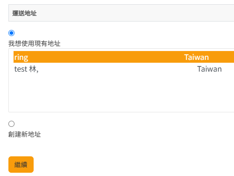Click the 繼續 button
Image resolution: width=234 pixels, height=176 pixels.
pyautogui.click(x=21, y=164)
